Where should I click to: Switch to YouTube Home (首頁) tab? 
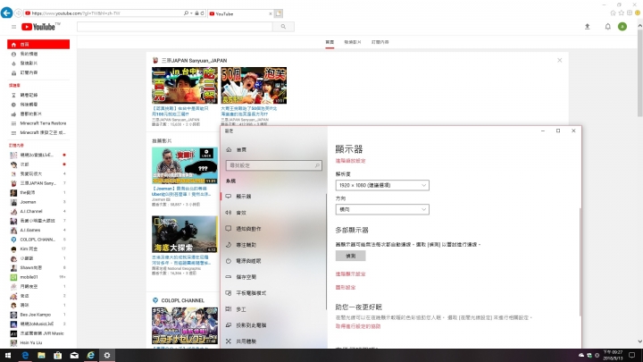pos(330,42)
